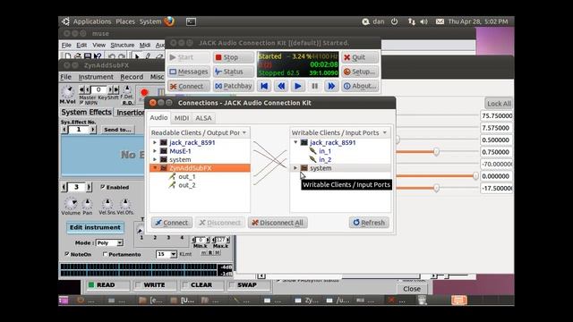
Task: Stop the JACK server
Action: (233, 57)
